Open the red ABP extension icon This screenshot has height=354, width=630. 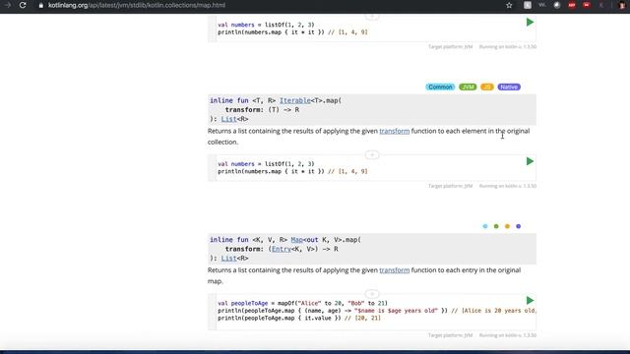coord(572,5)
